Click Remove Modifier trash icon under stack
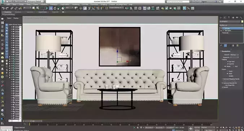 tap(233, 45)
